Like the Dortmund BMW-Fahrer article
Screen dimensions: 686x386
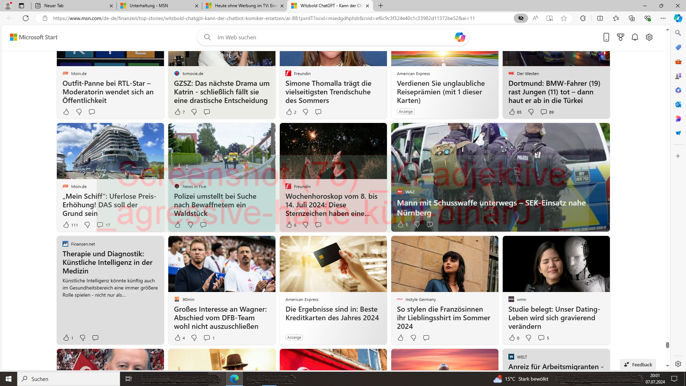coord(512,112)
